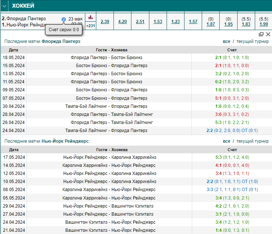
Task: Select the 30.04.2024 Тампа-Бэй Лайтнинг - Флорида Пантерз match
Action: [x=106, y=106]
